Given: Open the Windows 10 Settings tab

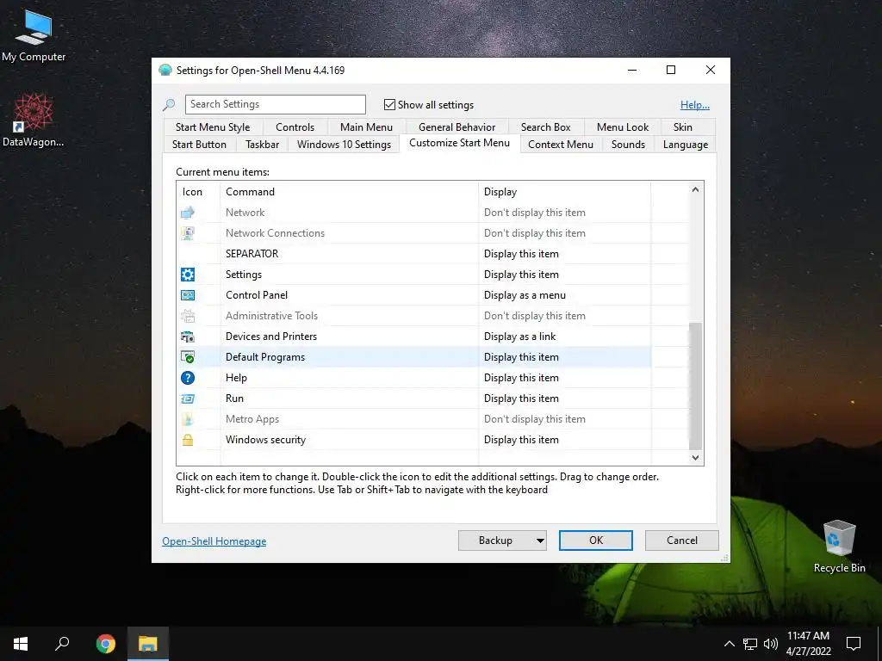Looking at the screenshot, I should (x=344, y=145).
